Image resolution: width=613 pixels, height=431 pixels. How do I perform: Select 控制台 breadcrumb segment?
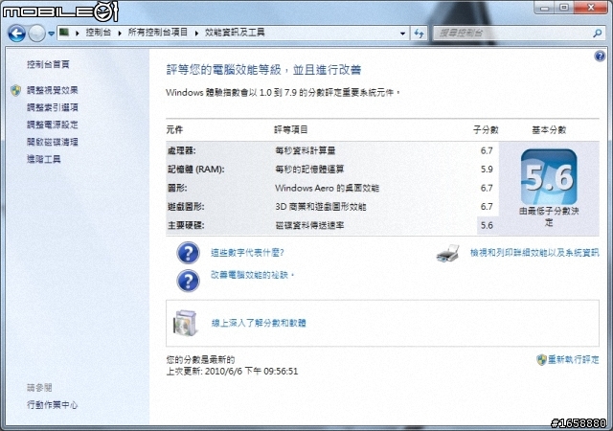click(x=99, y=33)
